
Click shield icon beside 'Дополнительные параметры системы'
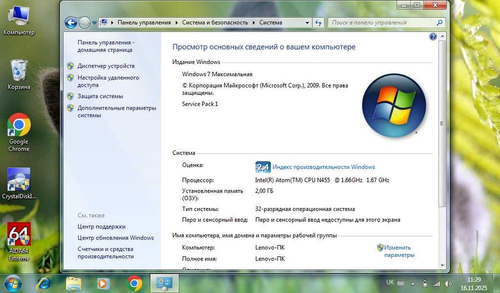click(x=70, y=108)
